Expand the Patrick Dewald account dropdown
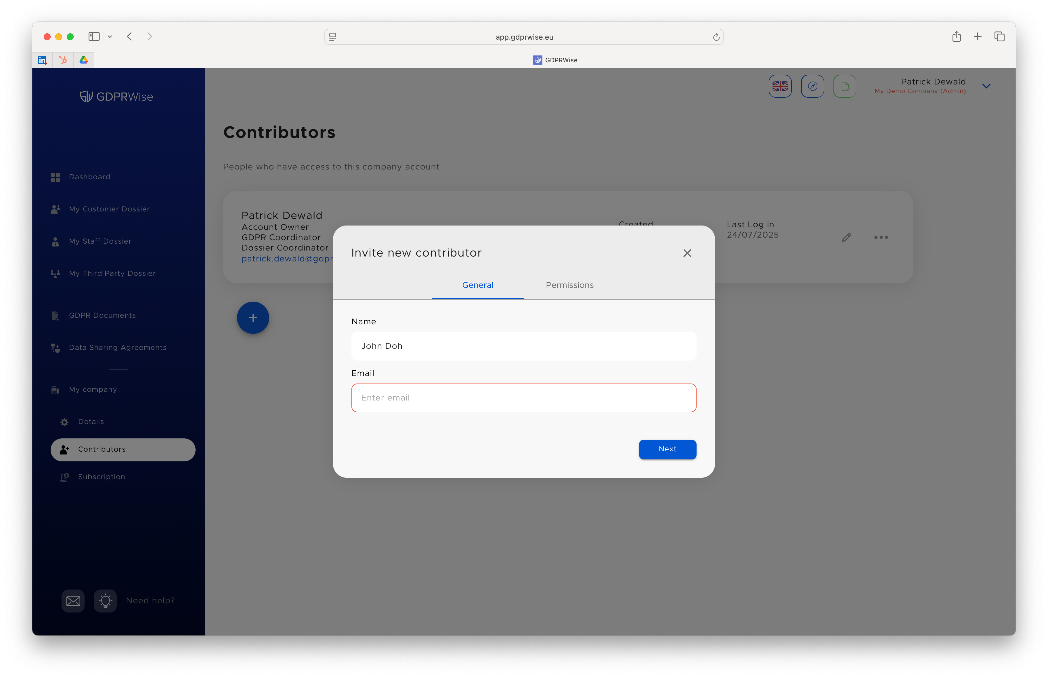1048x678 pixels. click(986, 86)
